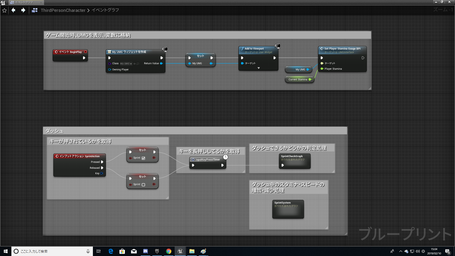Click the ターゲット pin on Add to Viewport
Screen dimensions: 455x256
[242, 63]
